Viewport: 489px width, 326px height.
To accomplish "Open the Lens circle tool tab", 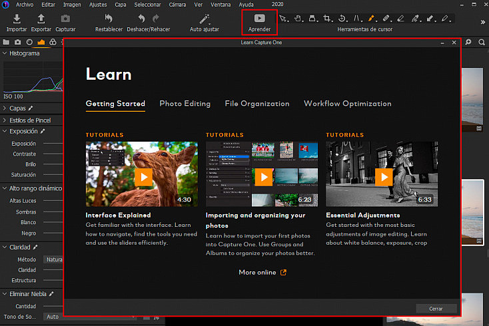I will coord(29,42).
